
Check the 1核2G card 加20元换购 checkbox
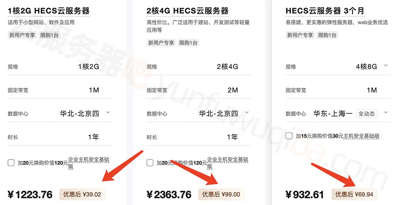pos(11,163)
